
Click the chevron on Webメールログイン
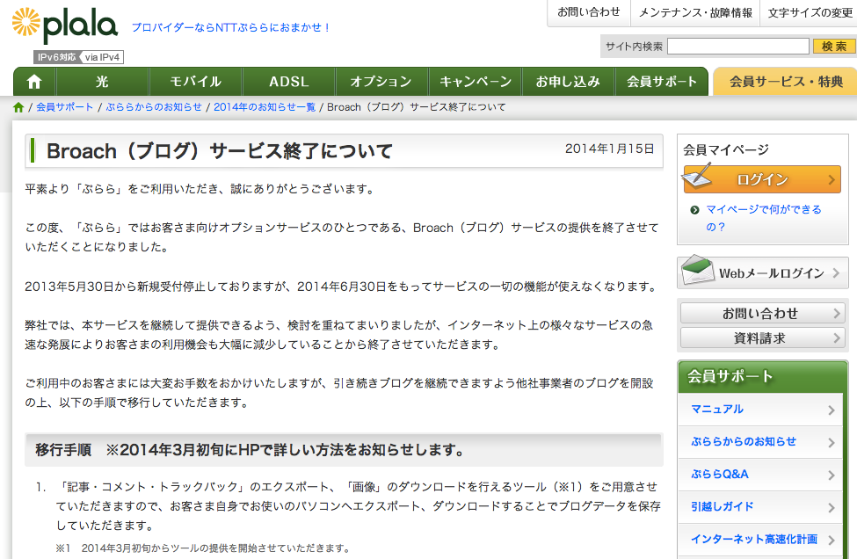(x=836, y=272)
